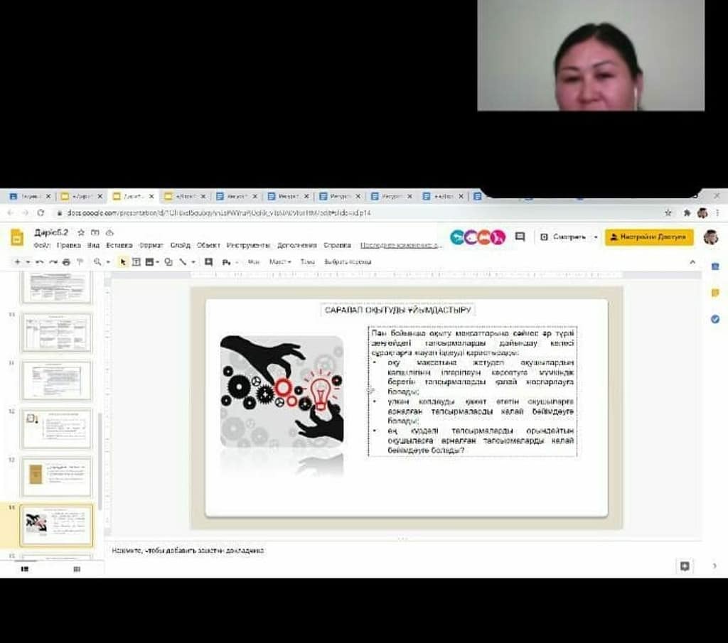
Task: Click the Undo arrow in toolbar
Action: 40,262
